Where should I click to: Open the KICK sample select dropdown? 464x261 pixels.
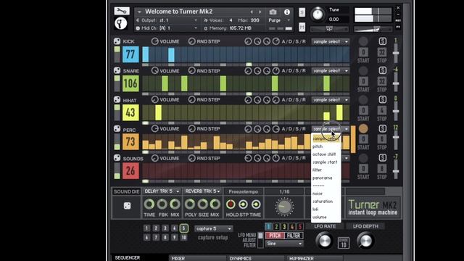(x=331, y=42)
